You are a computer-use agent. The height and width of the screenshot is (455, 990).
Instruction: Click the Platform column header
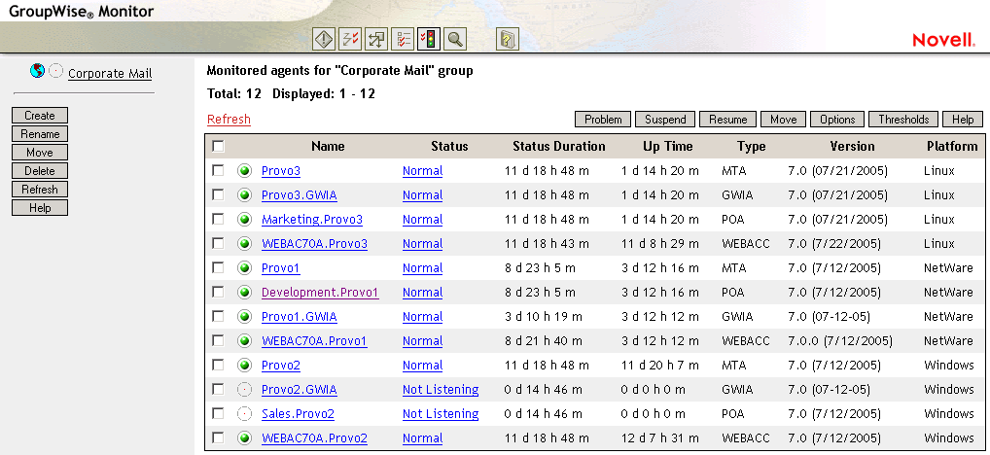pos(952,147)
